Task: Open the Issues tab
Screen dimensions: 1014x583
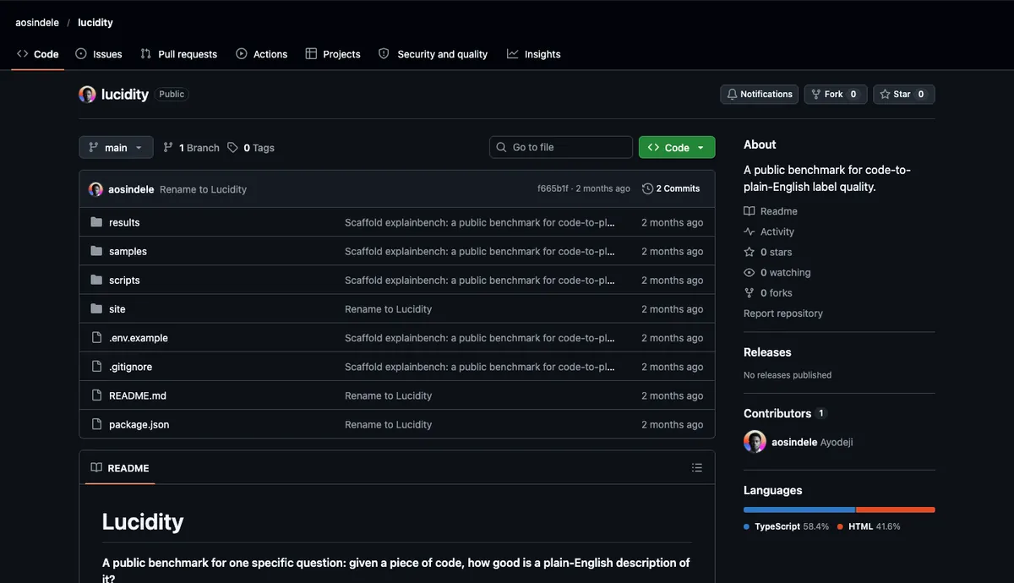Action: pos(99,54)
